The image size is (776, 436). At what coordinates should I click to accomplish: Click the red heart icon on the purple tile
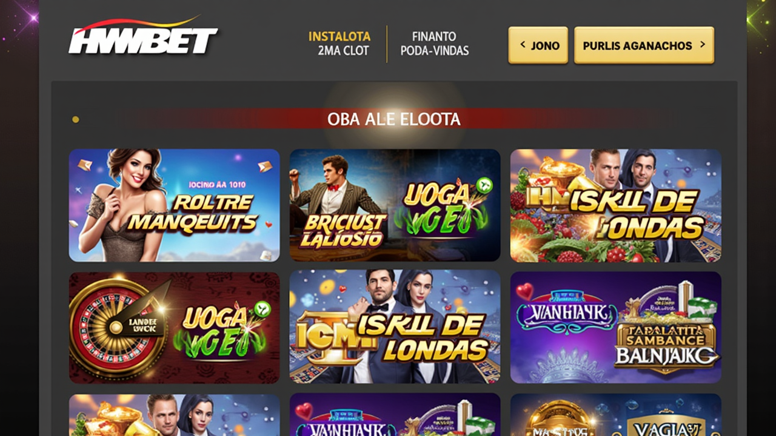(524, 291)
